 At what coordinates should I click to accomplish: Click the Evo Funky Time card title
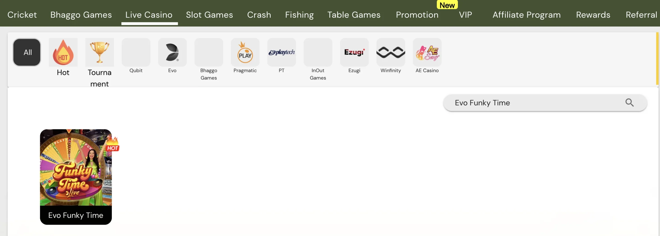point(76,215)
